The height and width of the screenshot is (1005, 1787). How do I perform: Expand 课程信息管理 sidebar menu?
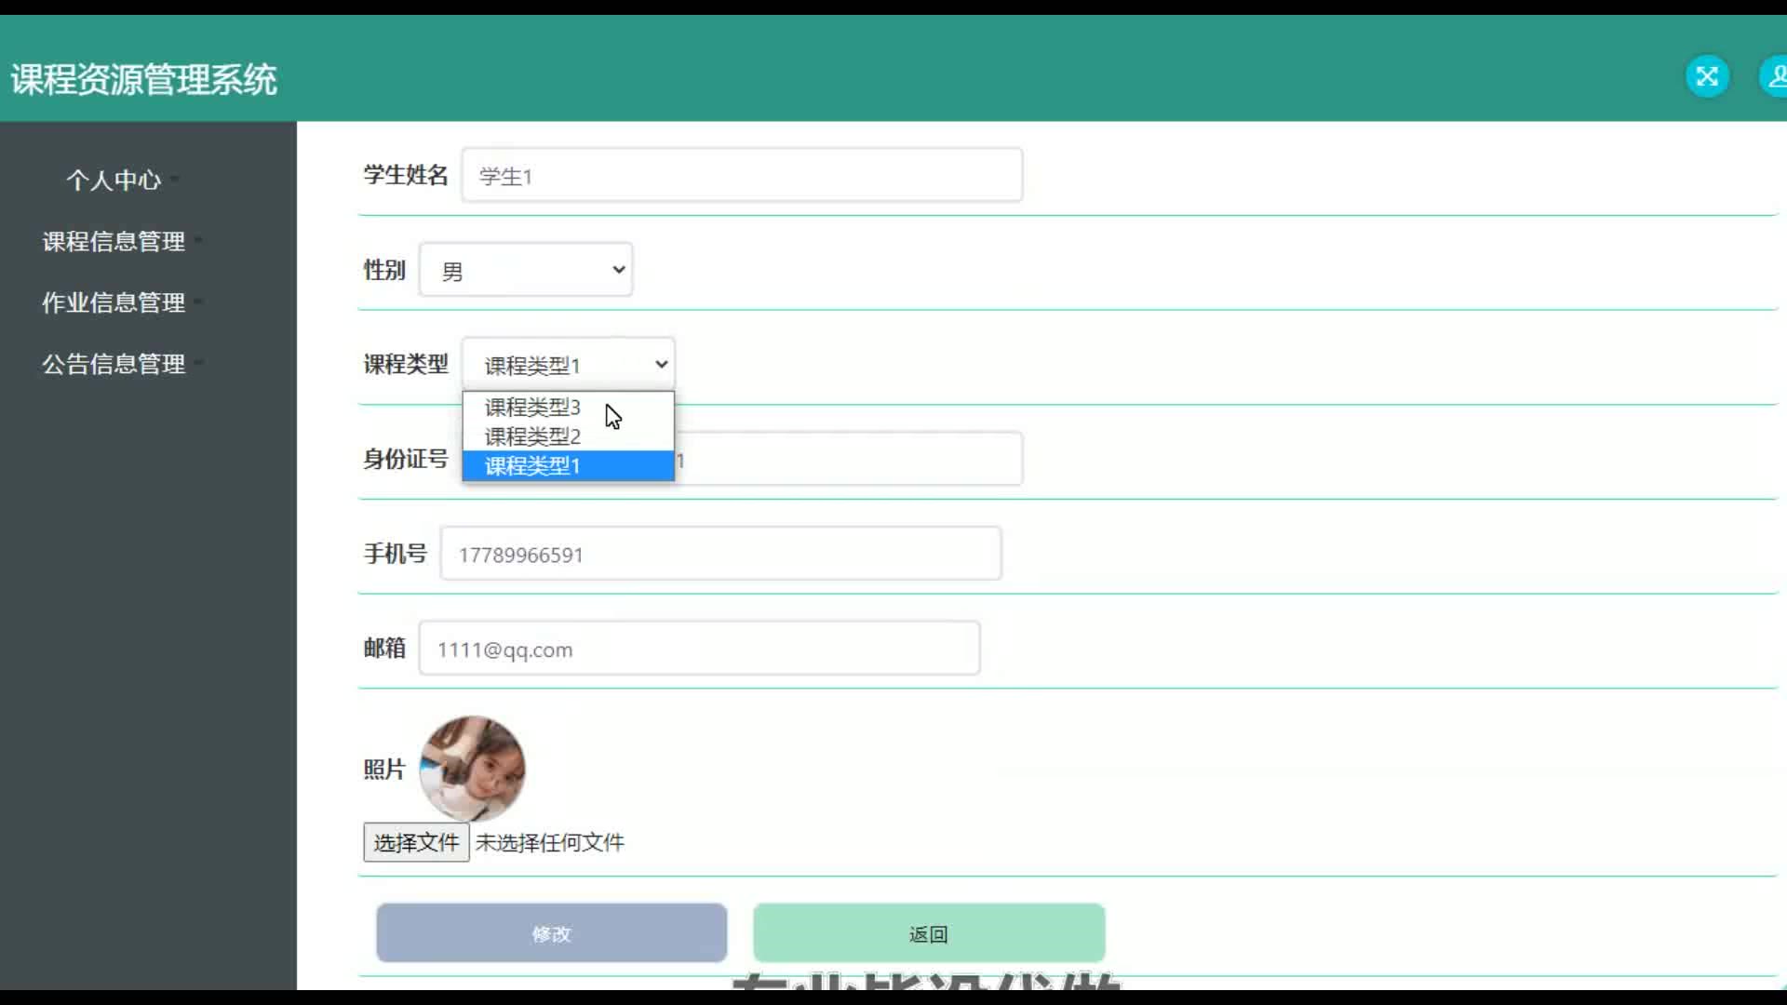pyautogui.click(x=114, y=241)
